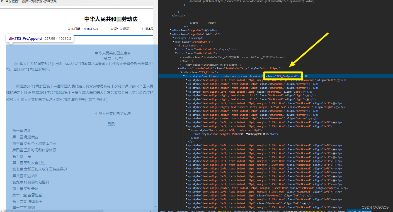Image resolution: width=393 pixels, height=212 pixels.
Task: Collapse the insMainConTxt_c div node
Action: (x=179, y=68)
